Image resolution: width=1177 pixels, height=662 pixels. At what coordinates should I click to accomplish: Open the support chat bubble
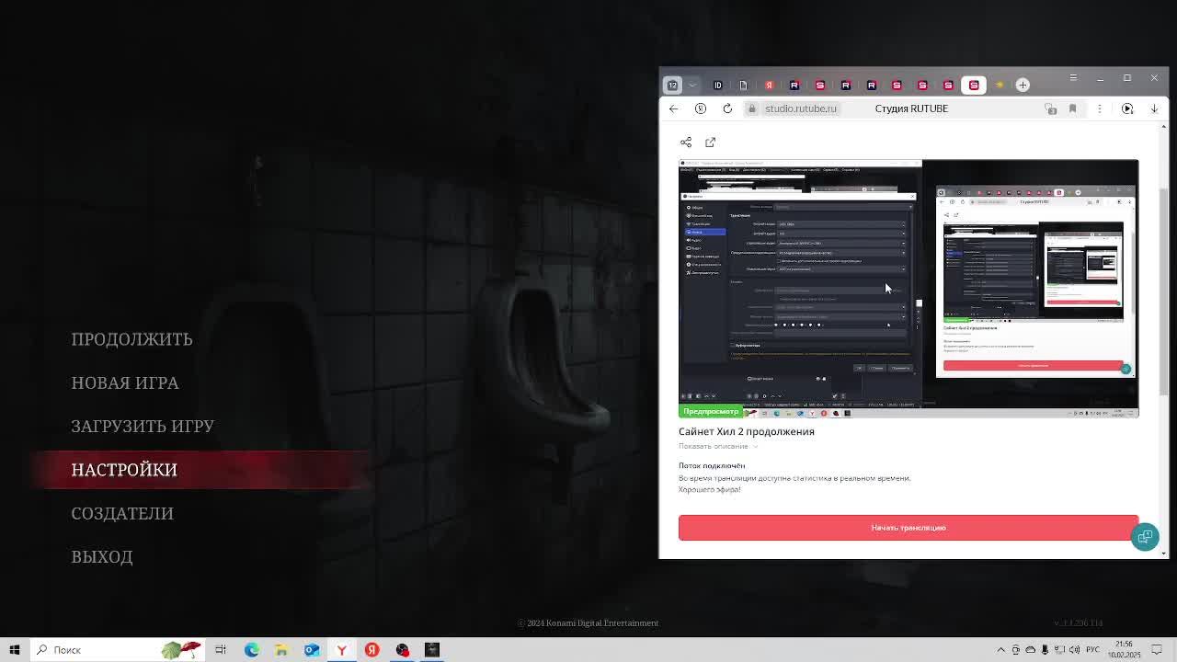click(x=1145, y=537)
